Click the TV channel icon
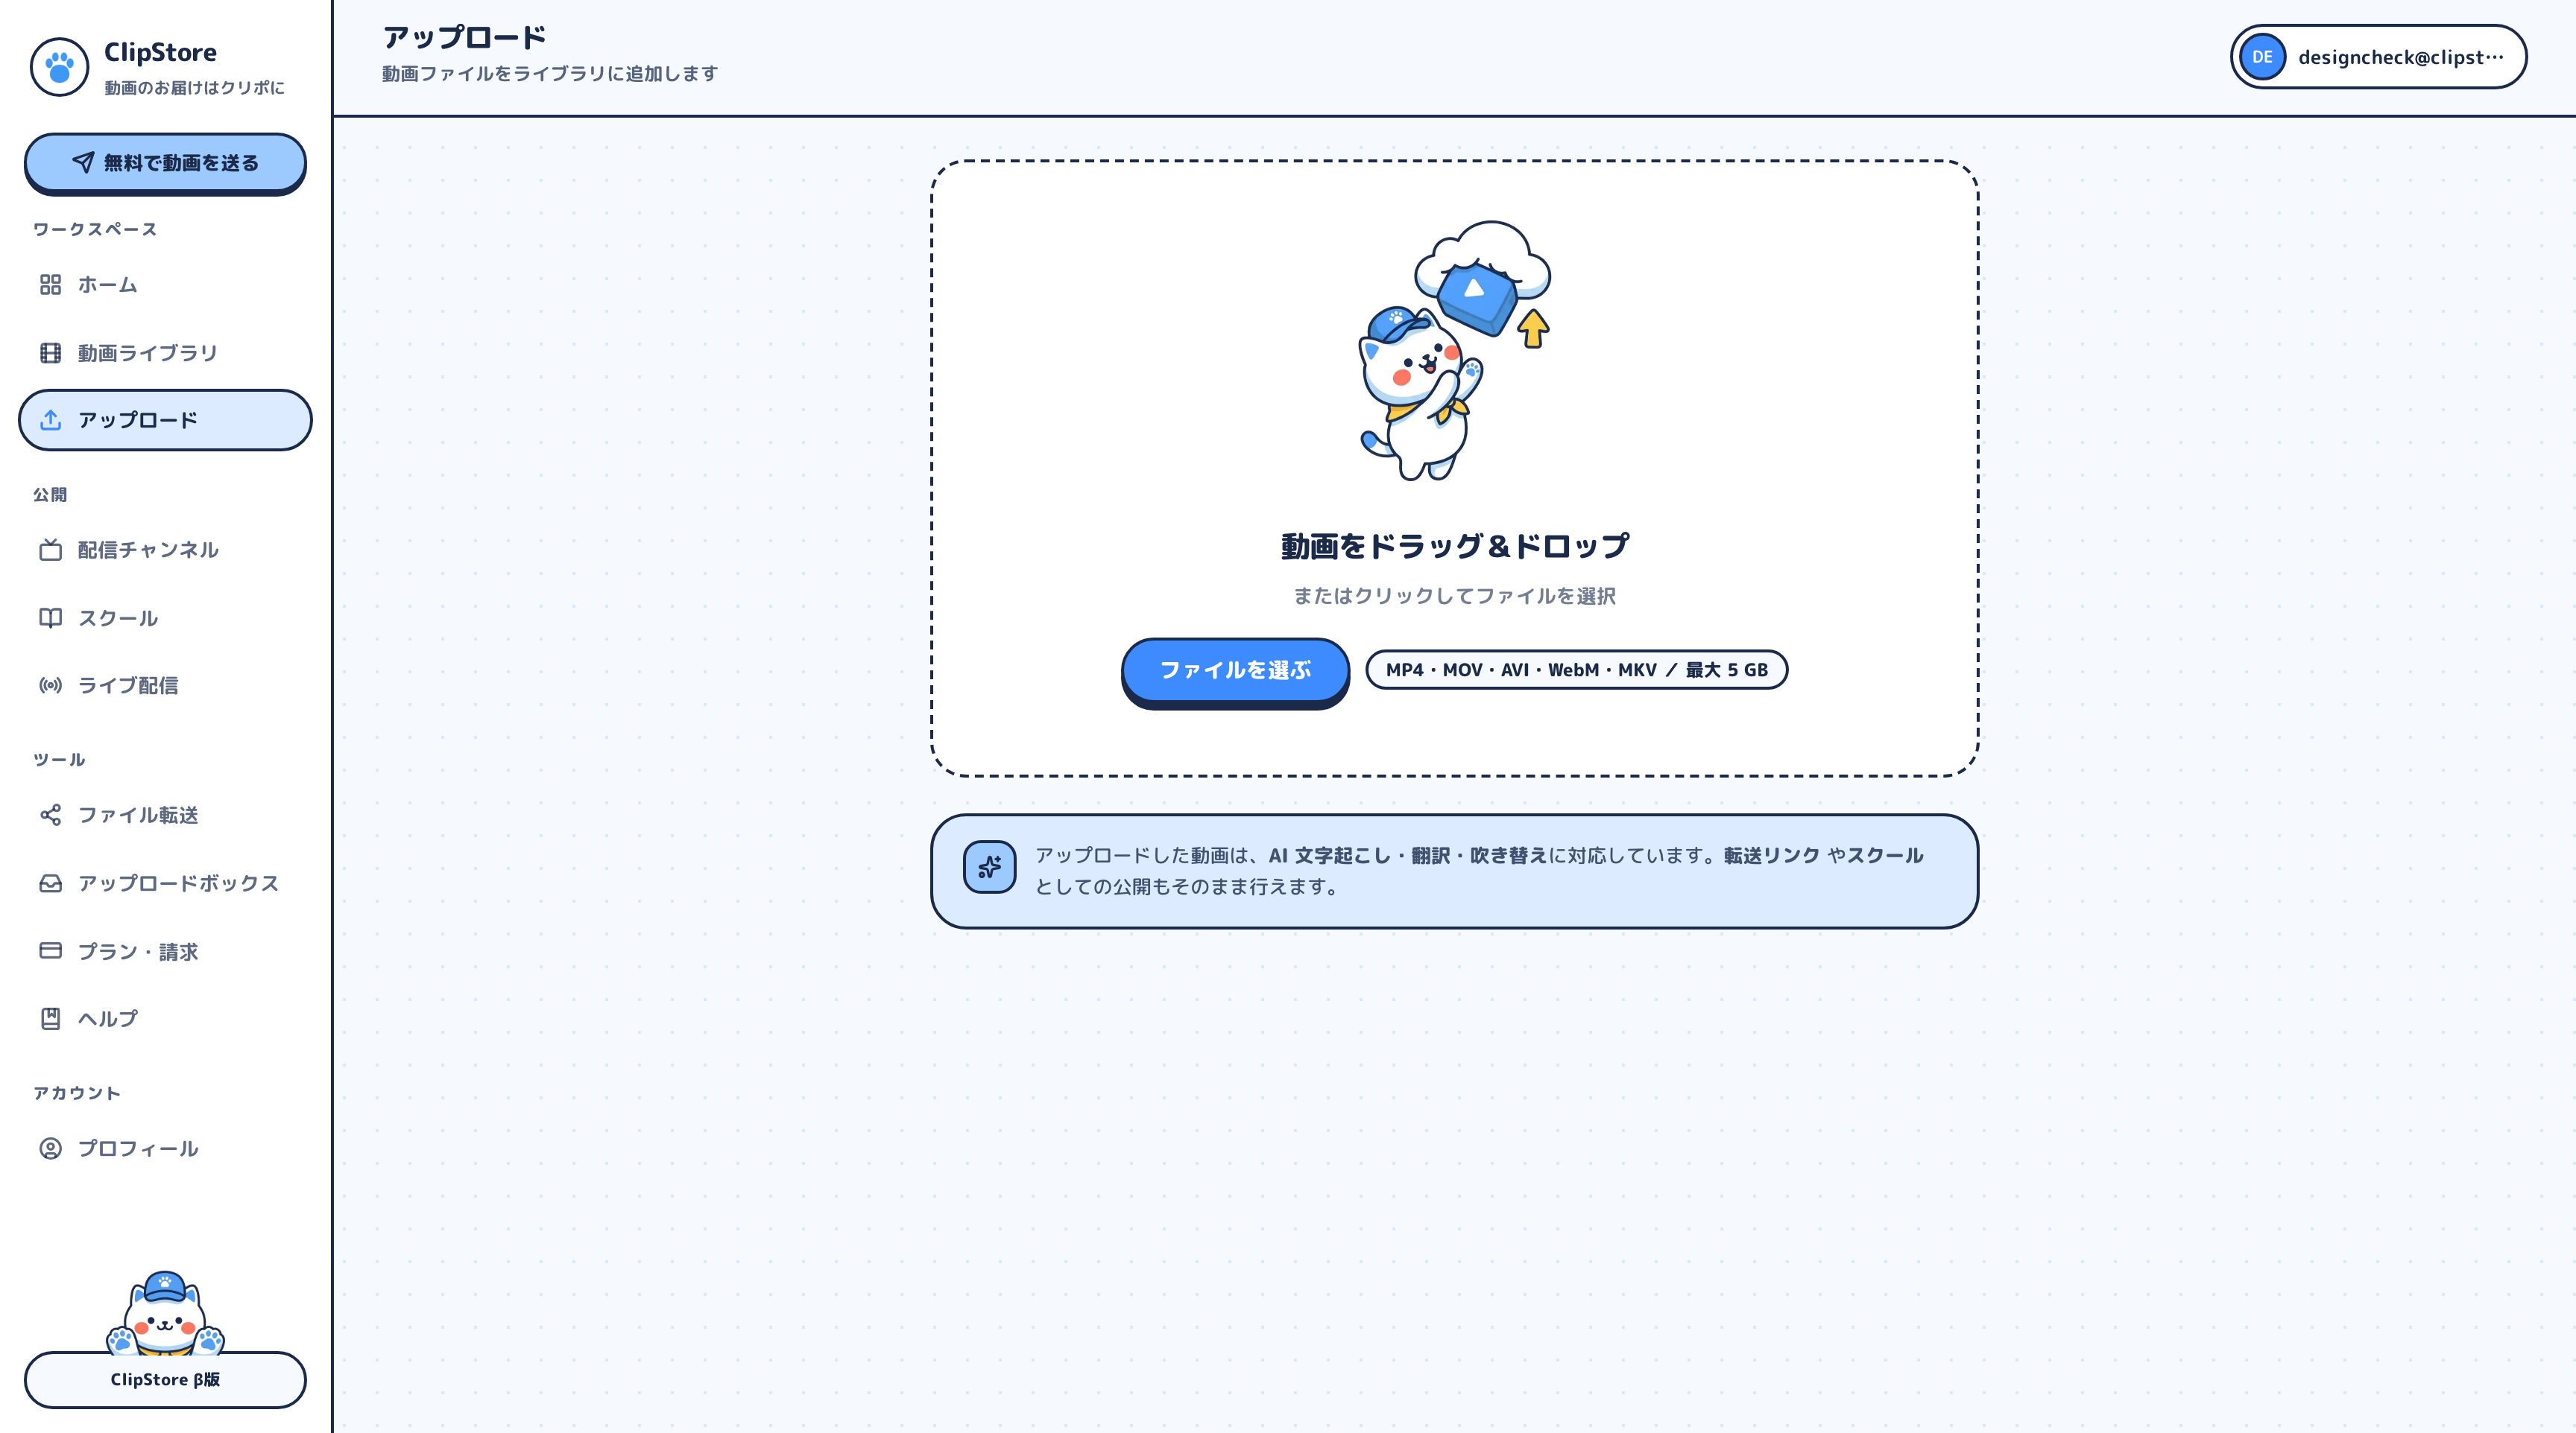Viewport: 2576px width, 1433px height. pos(51,550)
